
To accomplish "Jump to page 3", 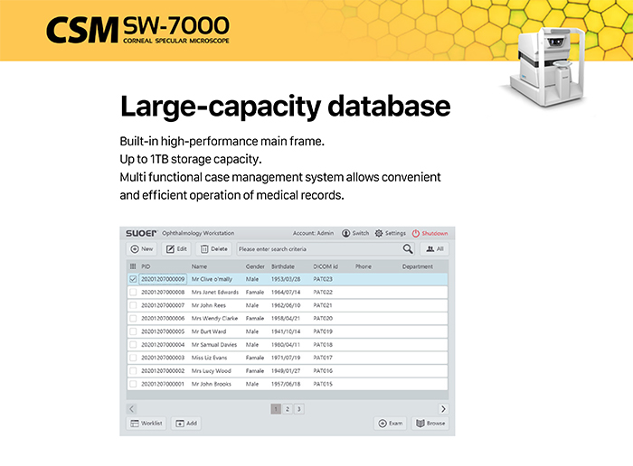I will pyautogui.click(x=298, y=409).
